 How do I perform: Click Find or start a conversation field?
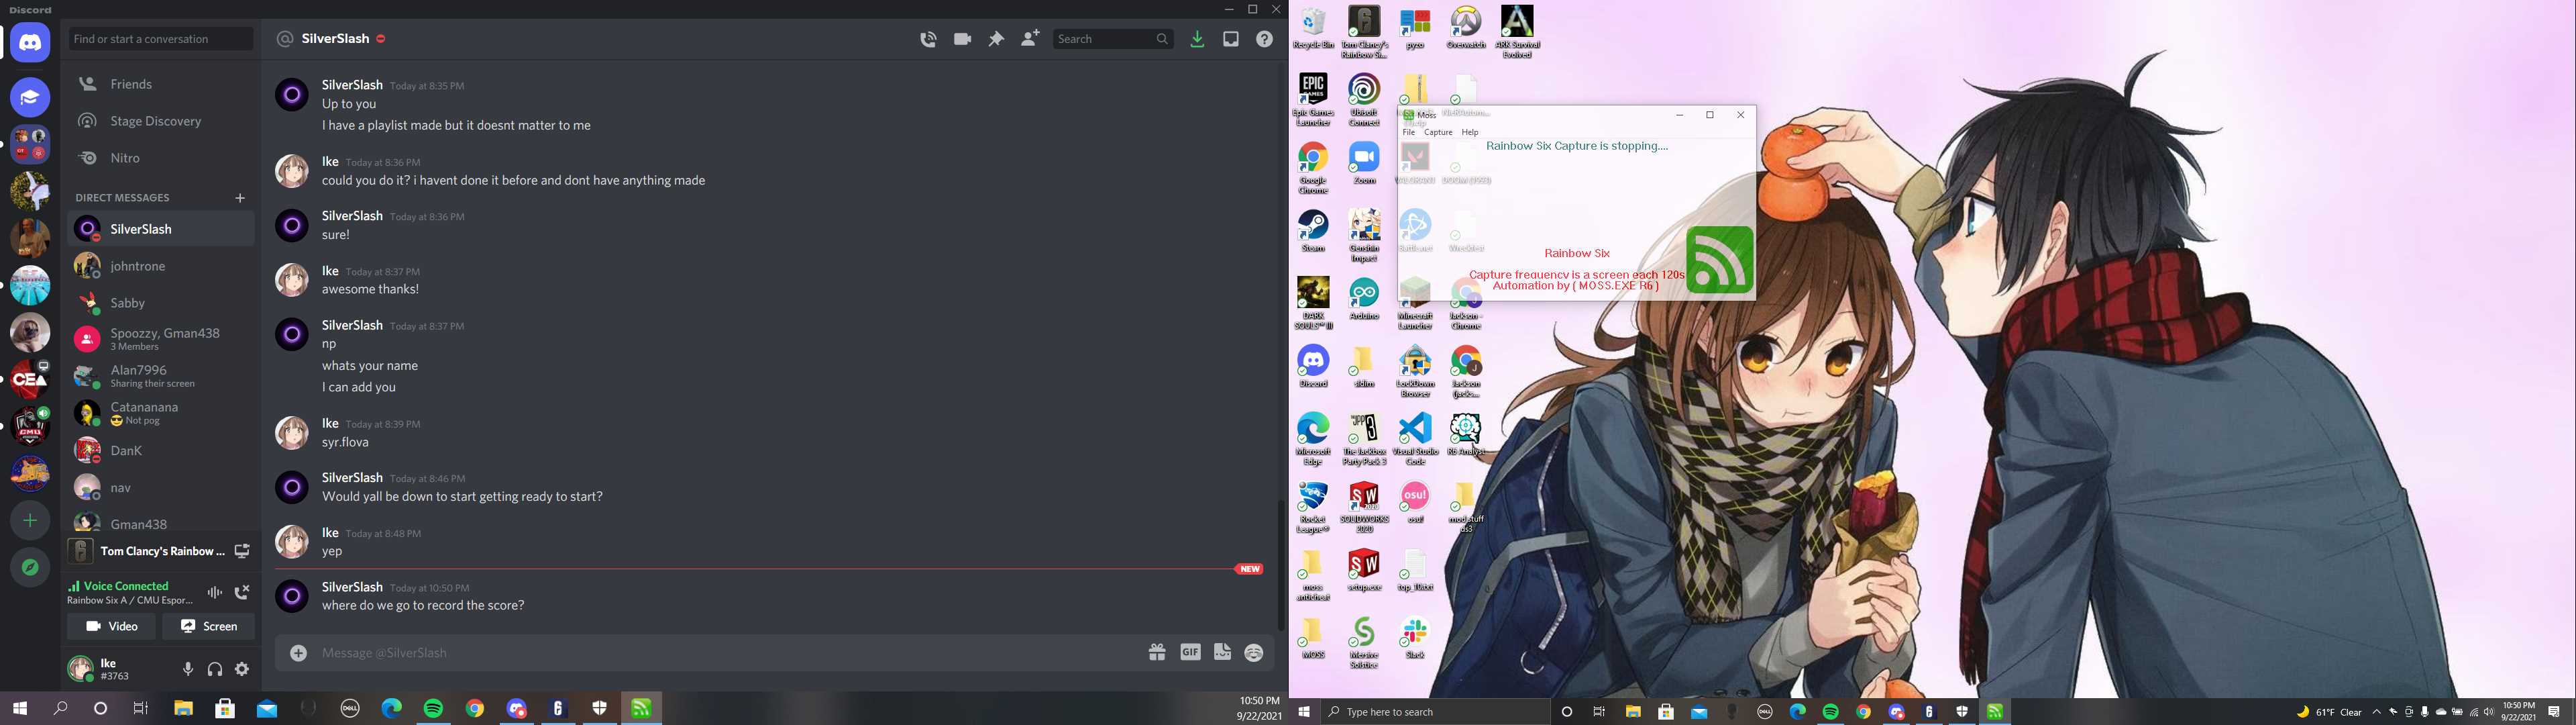click(x=160, y=39)
